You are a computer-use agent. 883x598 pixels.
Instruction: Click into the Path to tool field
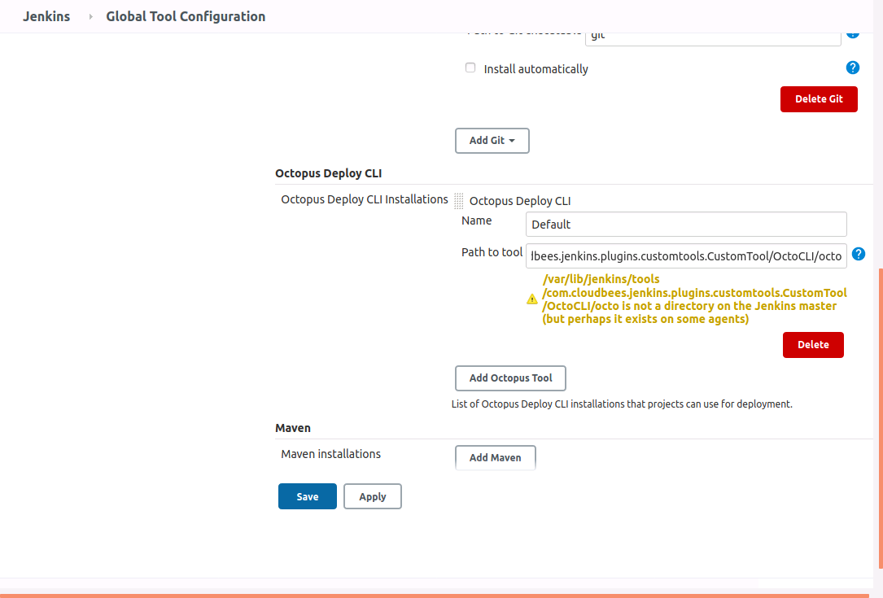pyautogui.click(x=686, y=255)
